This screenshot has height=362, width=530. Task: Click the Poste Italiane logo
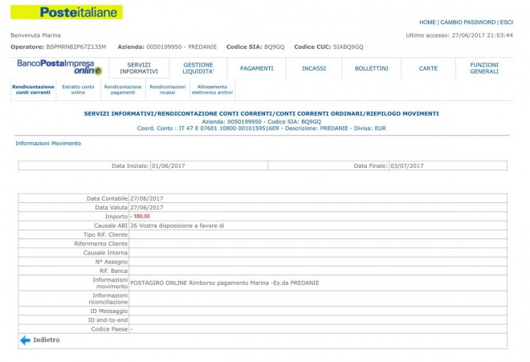[x=67, y=12]
